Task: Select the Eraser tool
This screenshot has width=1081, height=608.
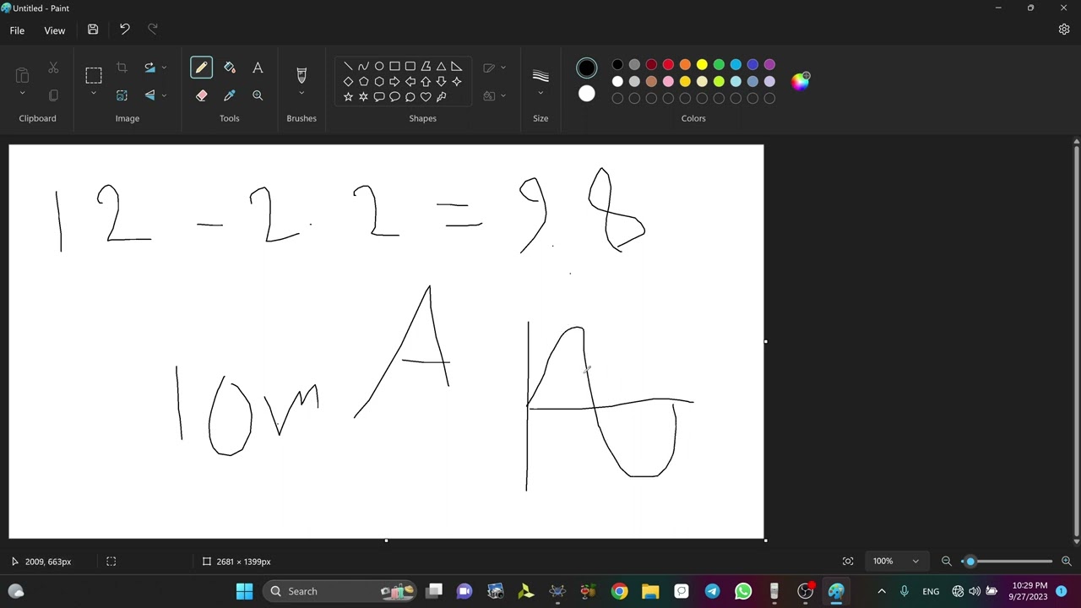Action: coord(201,95)
